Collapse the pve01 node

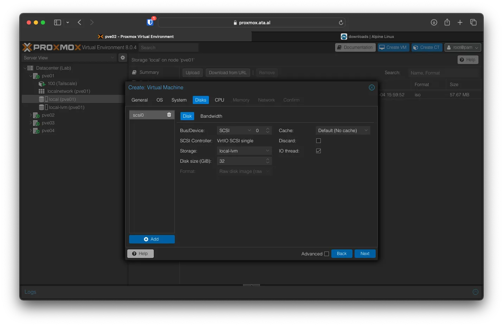31,76
